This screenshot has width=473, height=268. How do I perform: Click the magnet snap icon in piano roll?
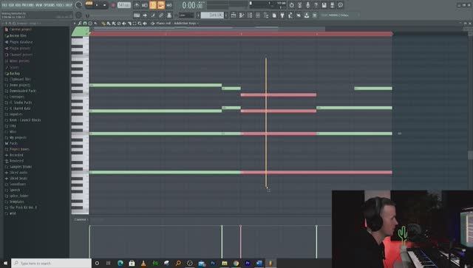(x=85, y=23)
